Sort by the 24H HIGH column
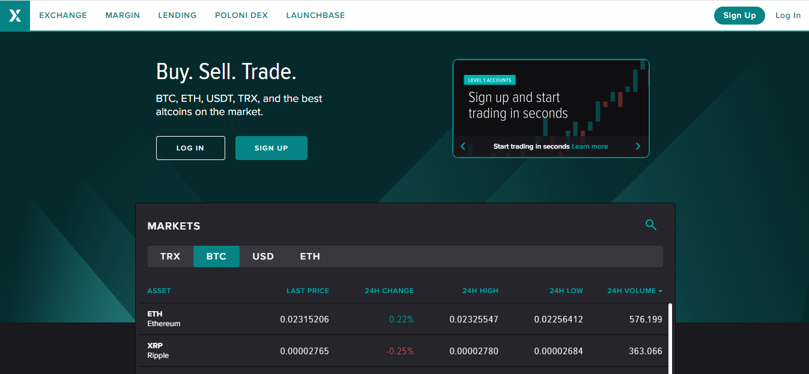This screenshot has width=809, height=374. (x=480, y=291)
